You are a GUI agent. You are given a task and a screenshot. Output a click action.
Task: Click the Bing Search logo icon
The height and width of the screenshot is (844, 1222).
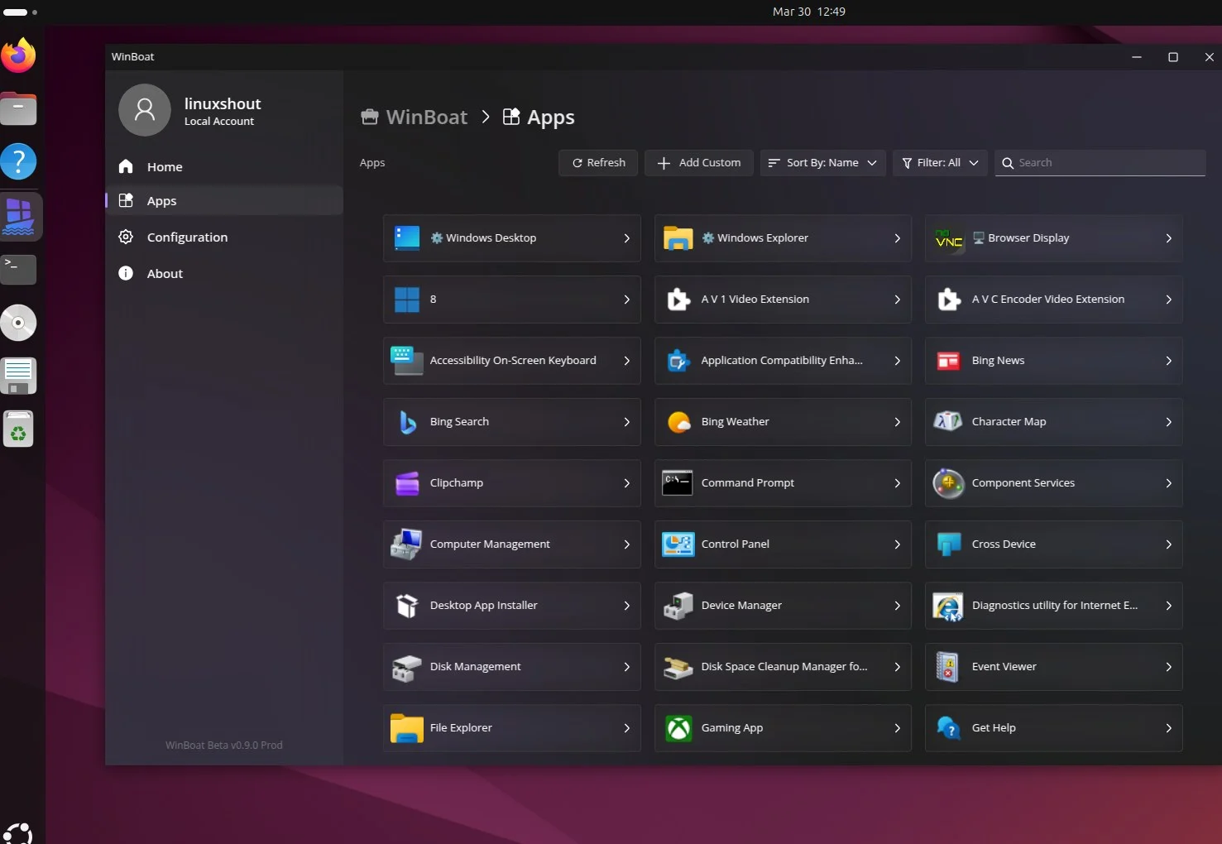[407, 422]
